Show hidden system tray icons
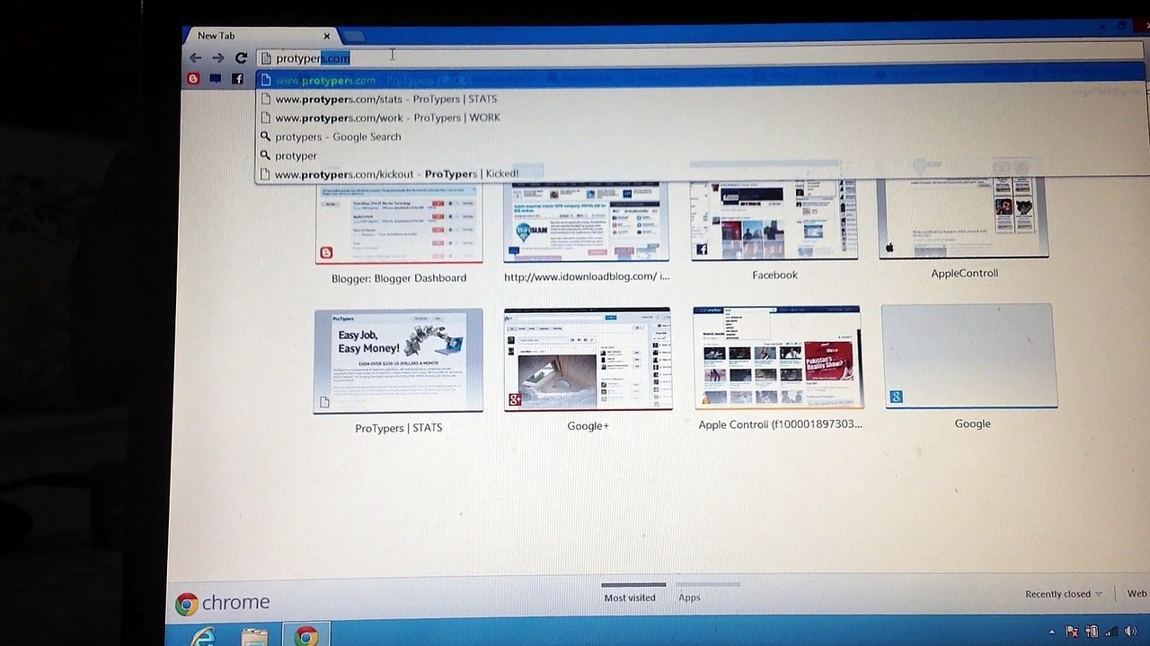This screenshot has width=1150, height=646. pyautogui.click(x=1054, y=633)
